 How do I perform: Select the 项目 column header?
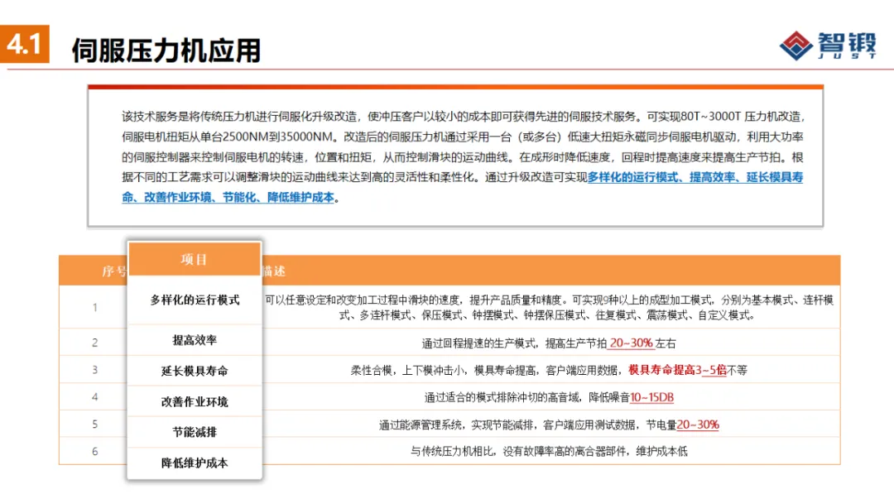pyautogui.click(x=195, y=260)
